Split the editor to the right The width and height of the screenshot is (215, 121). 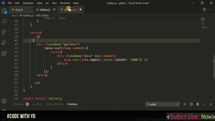[204, 9]
